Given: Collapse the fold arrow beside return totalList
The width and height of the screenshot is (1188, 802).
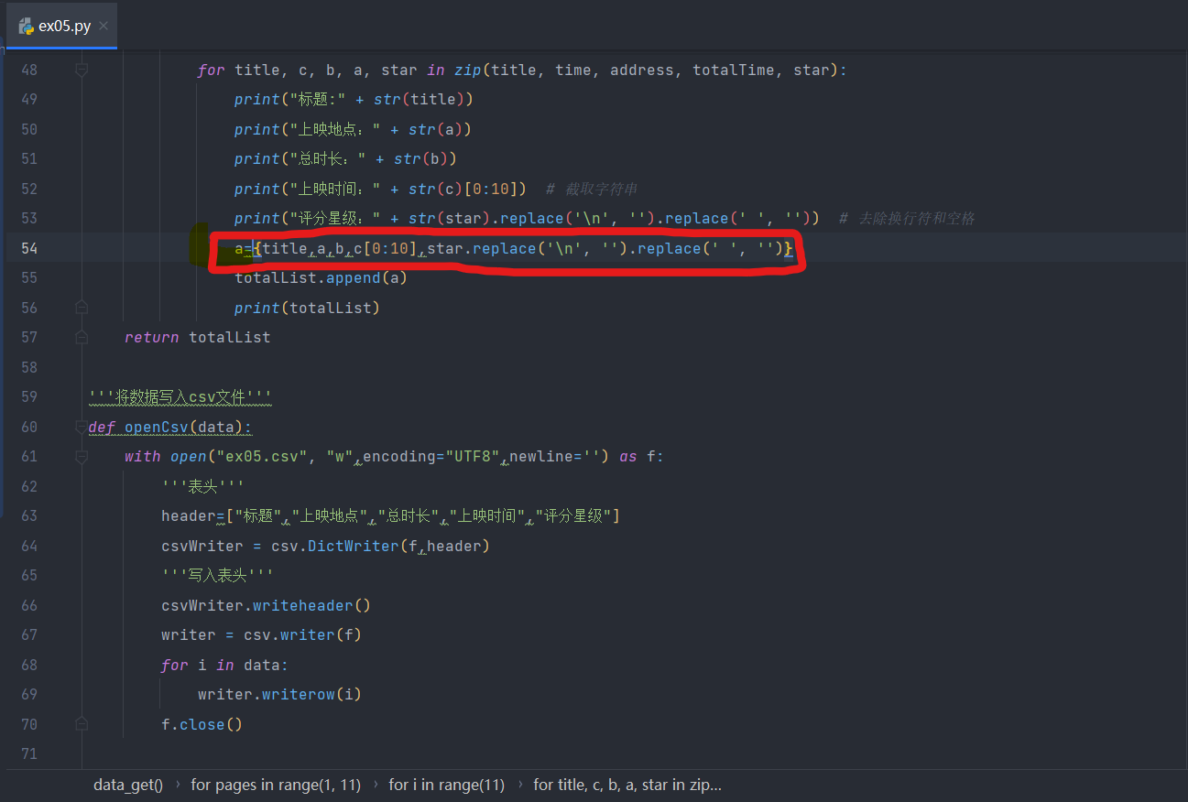Looking at the screenshot, I should [x=82, y=337].
